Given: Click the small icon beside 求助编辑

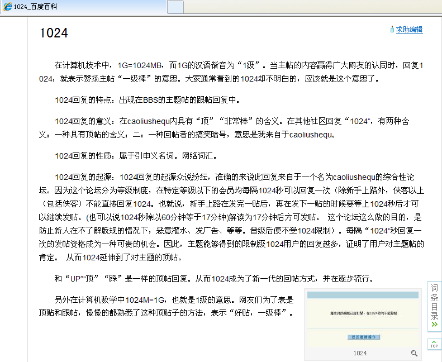Looking at the screenshot, I should 392,30.
